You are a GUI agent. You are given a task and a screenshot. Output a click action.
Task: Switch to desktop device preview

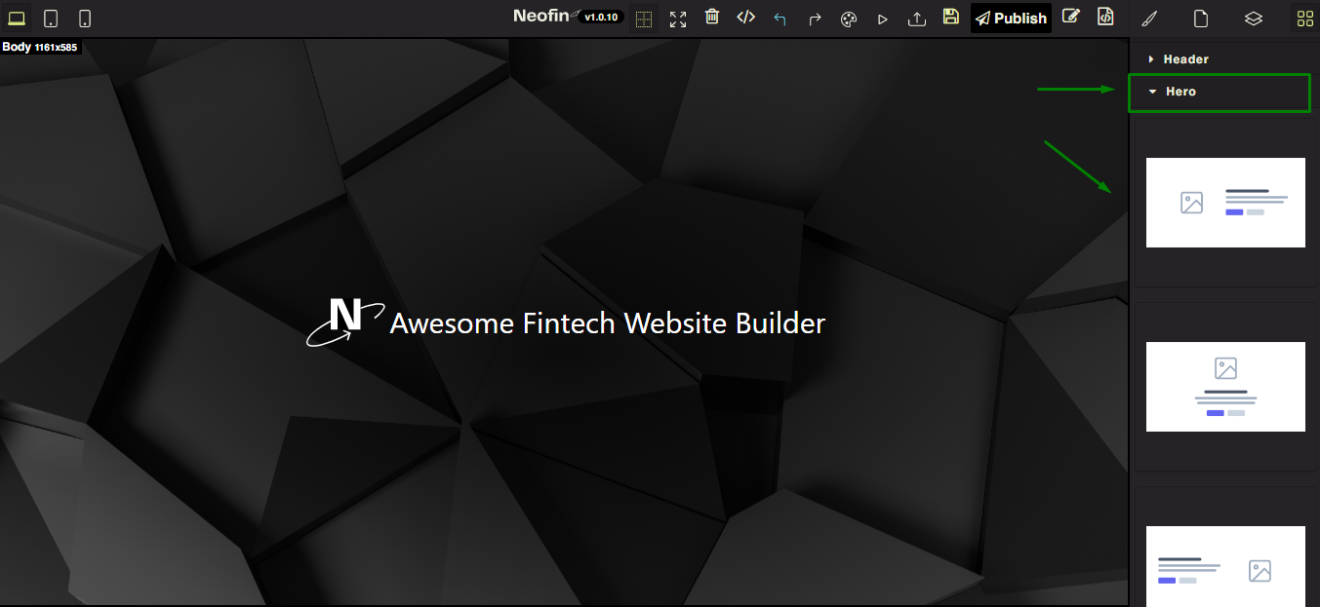tap(17, 19)
